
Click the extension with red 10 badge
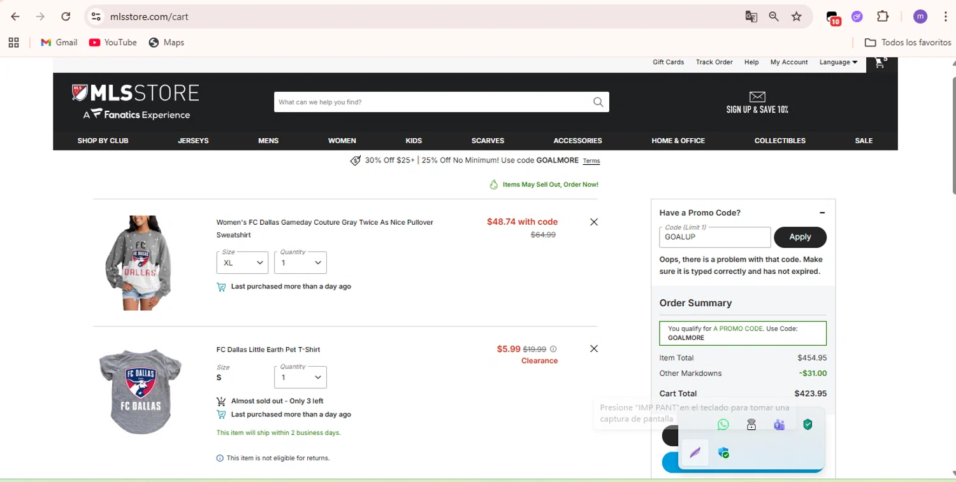pyautogui.click(x=833, y=18)
